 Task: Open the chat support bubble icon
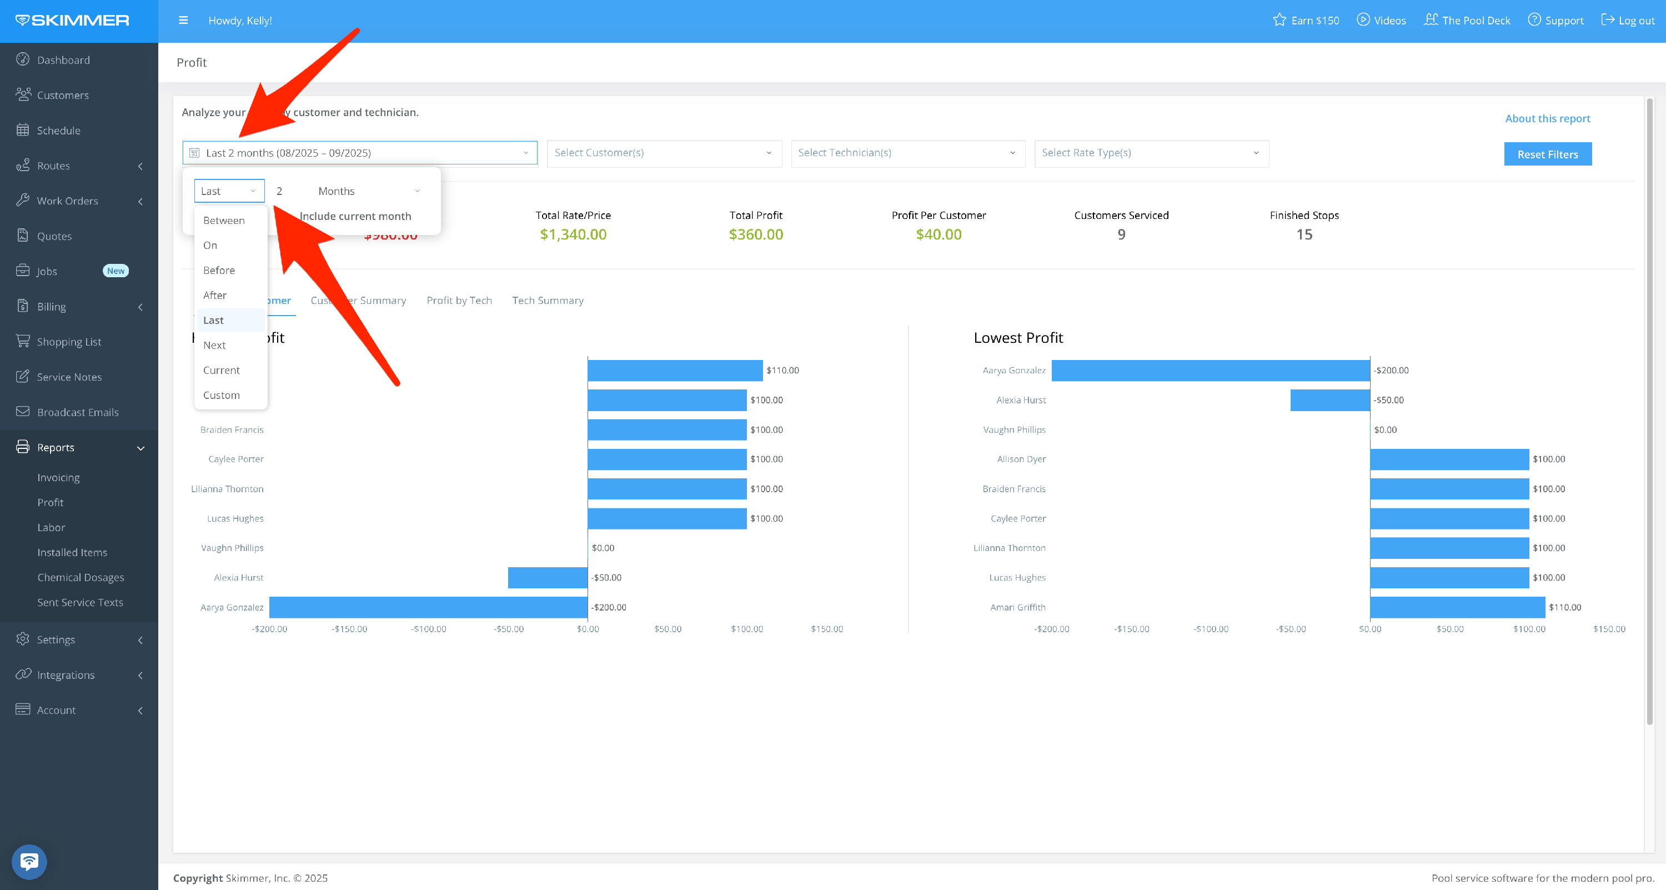pyautogui.click(x=29, y=861)
